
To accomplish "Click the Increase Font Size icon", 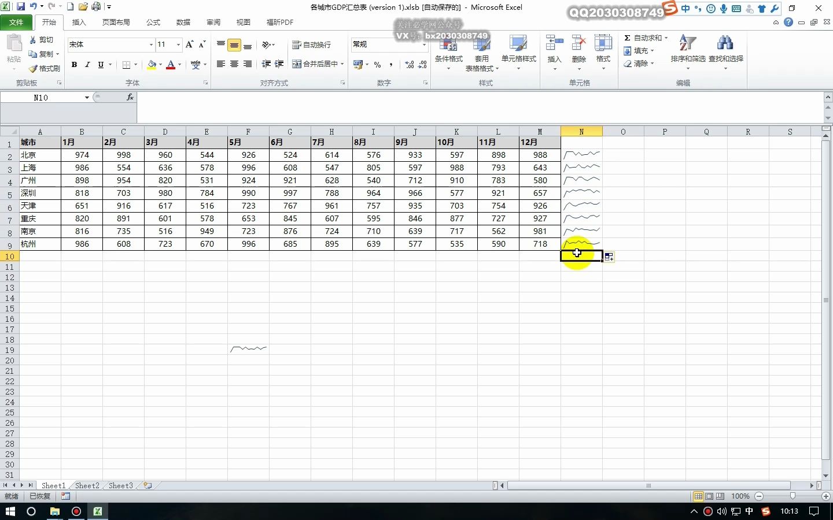I will [189, 44].
